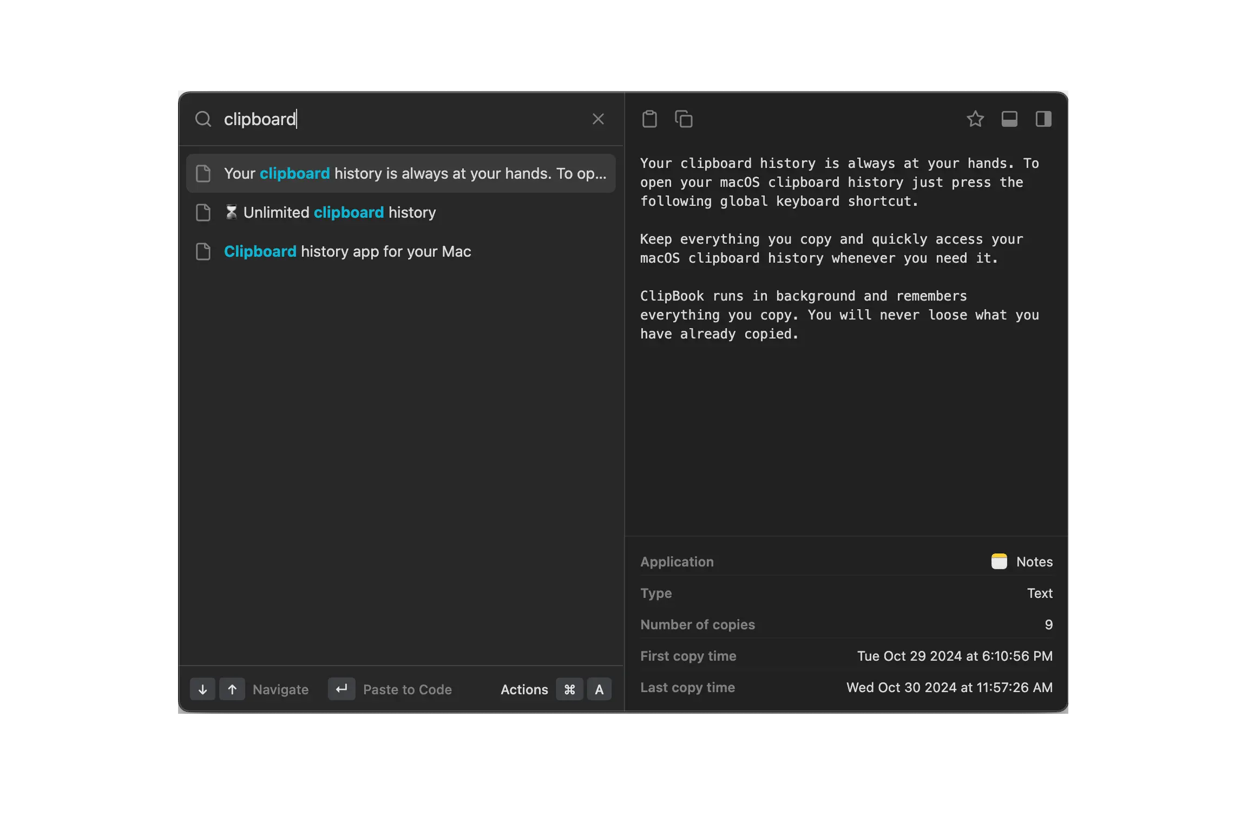The width and height of the screenshot is (1248, 821).
Task: Toggle the preview sidebar icon
Action: [1043, 119]
